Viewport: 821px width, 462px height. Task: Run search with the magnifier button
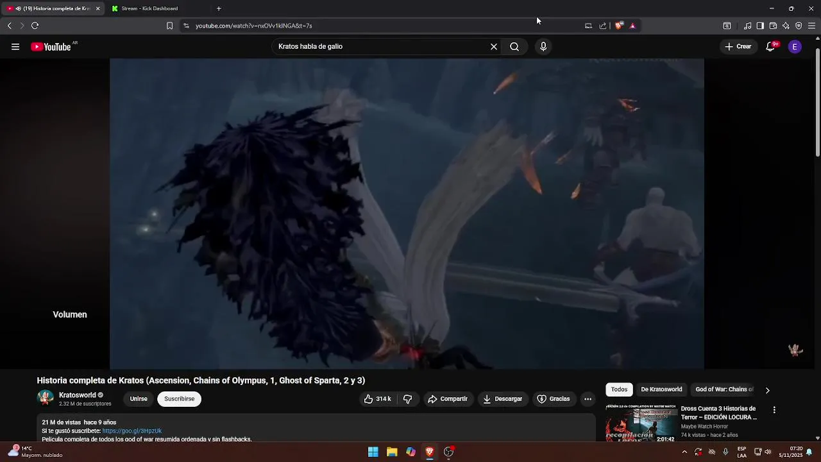514,47
